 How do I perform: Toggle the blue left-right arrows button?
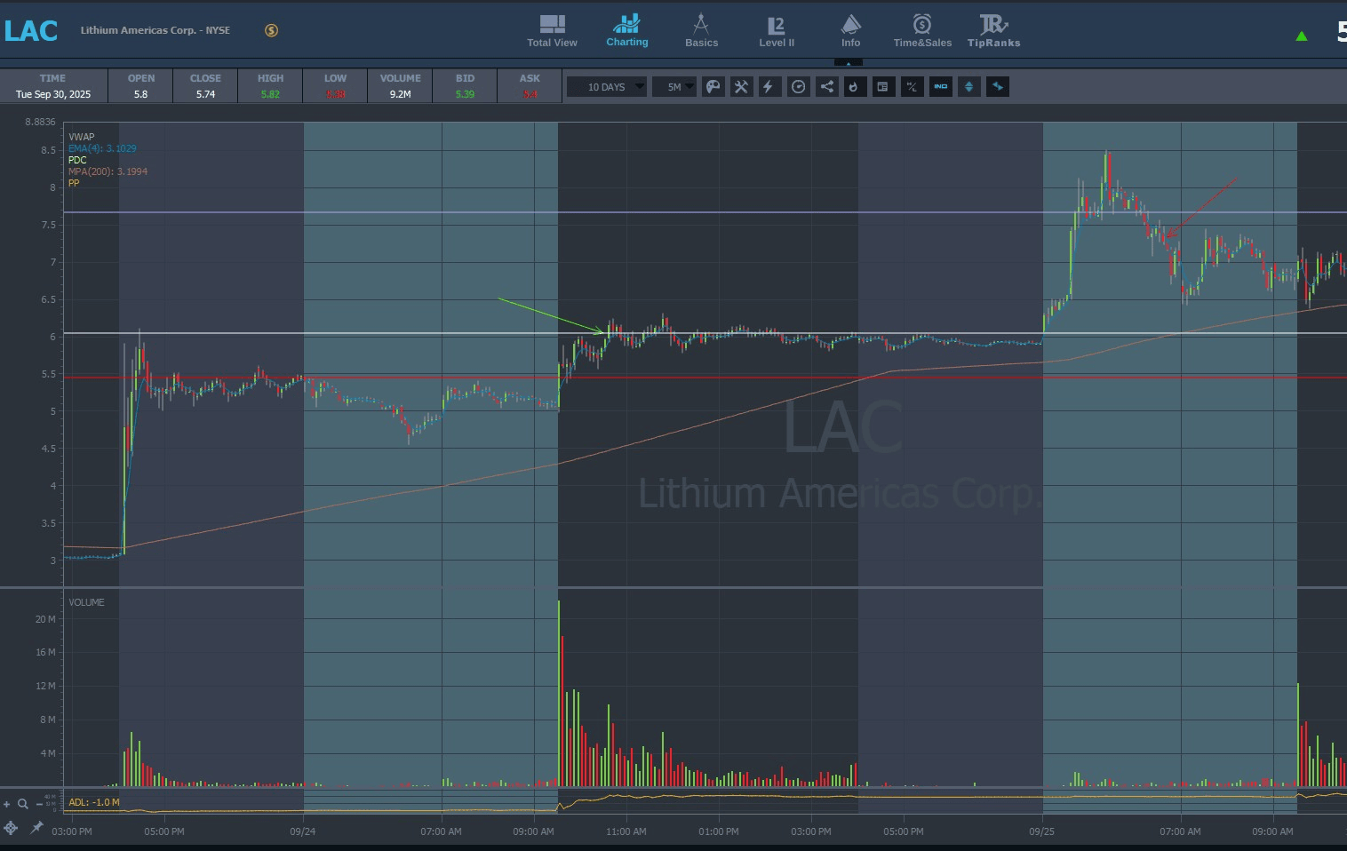998,86
